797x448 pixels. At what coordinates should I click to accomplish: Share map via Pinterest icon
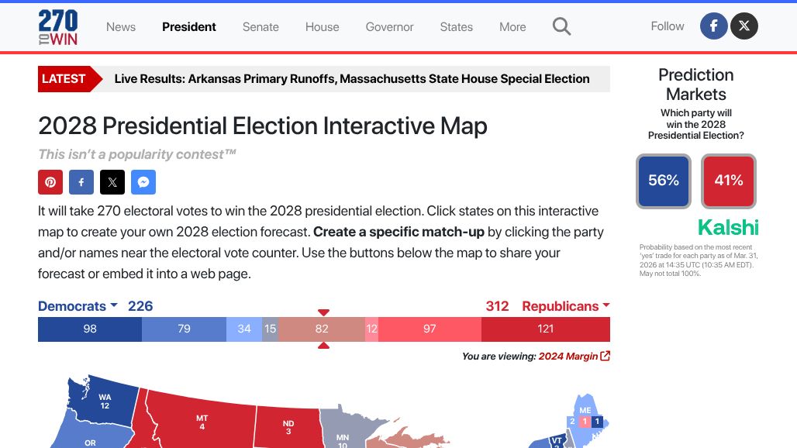coord(50,182)
